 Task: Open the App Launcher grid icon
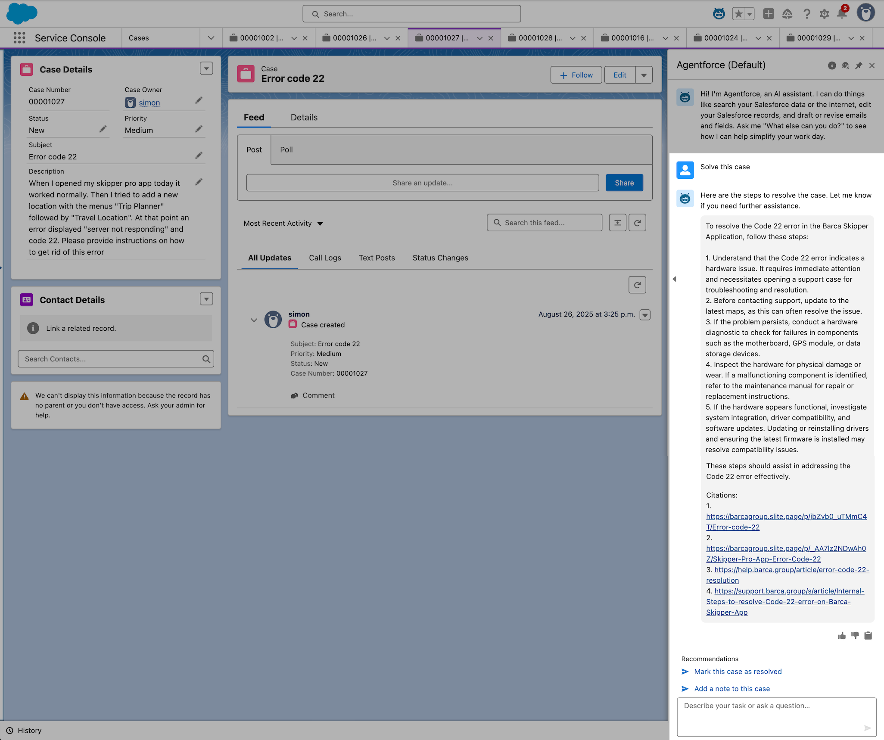click(19, 38)
